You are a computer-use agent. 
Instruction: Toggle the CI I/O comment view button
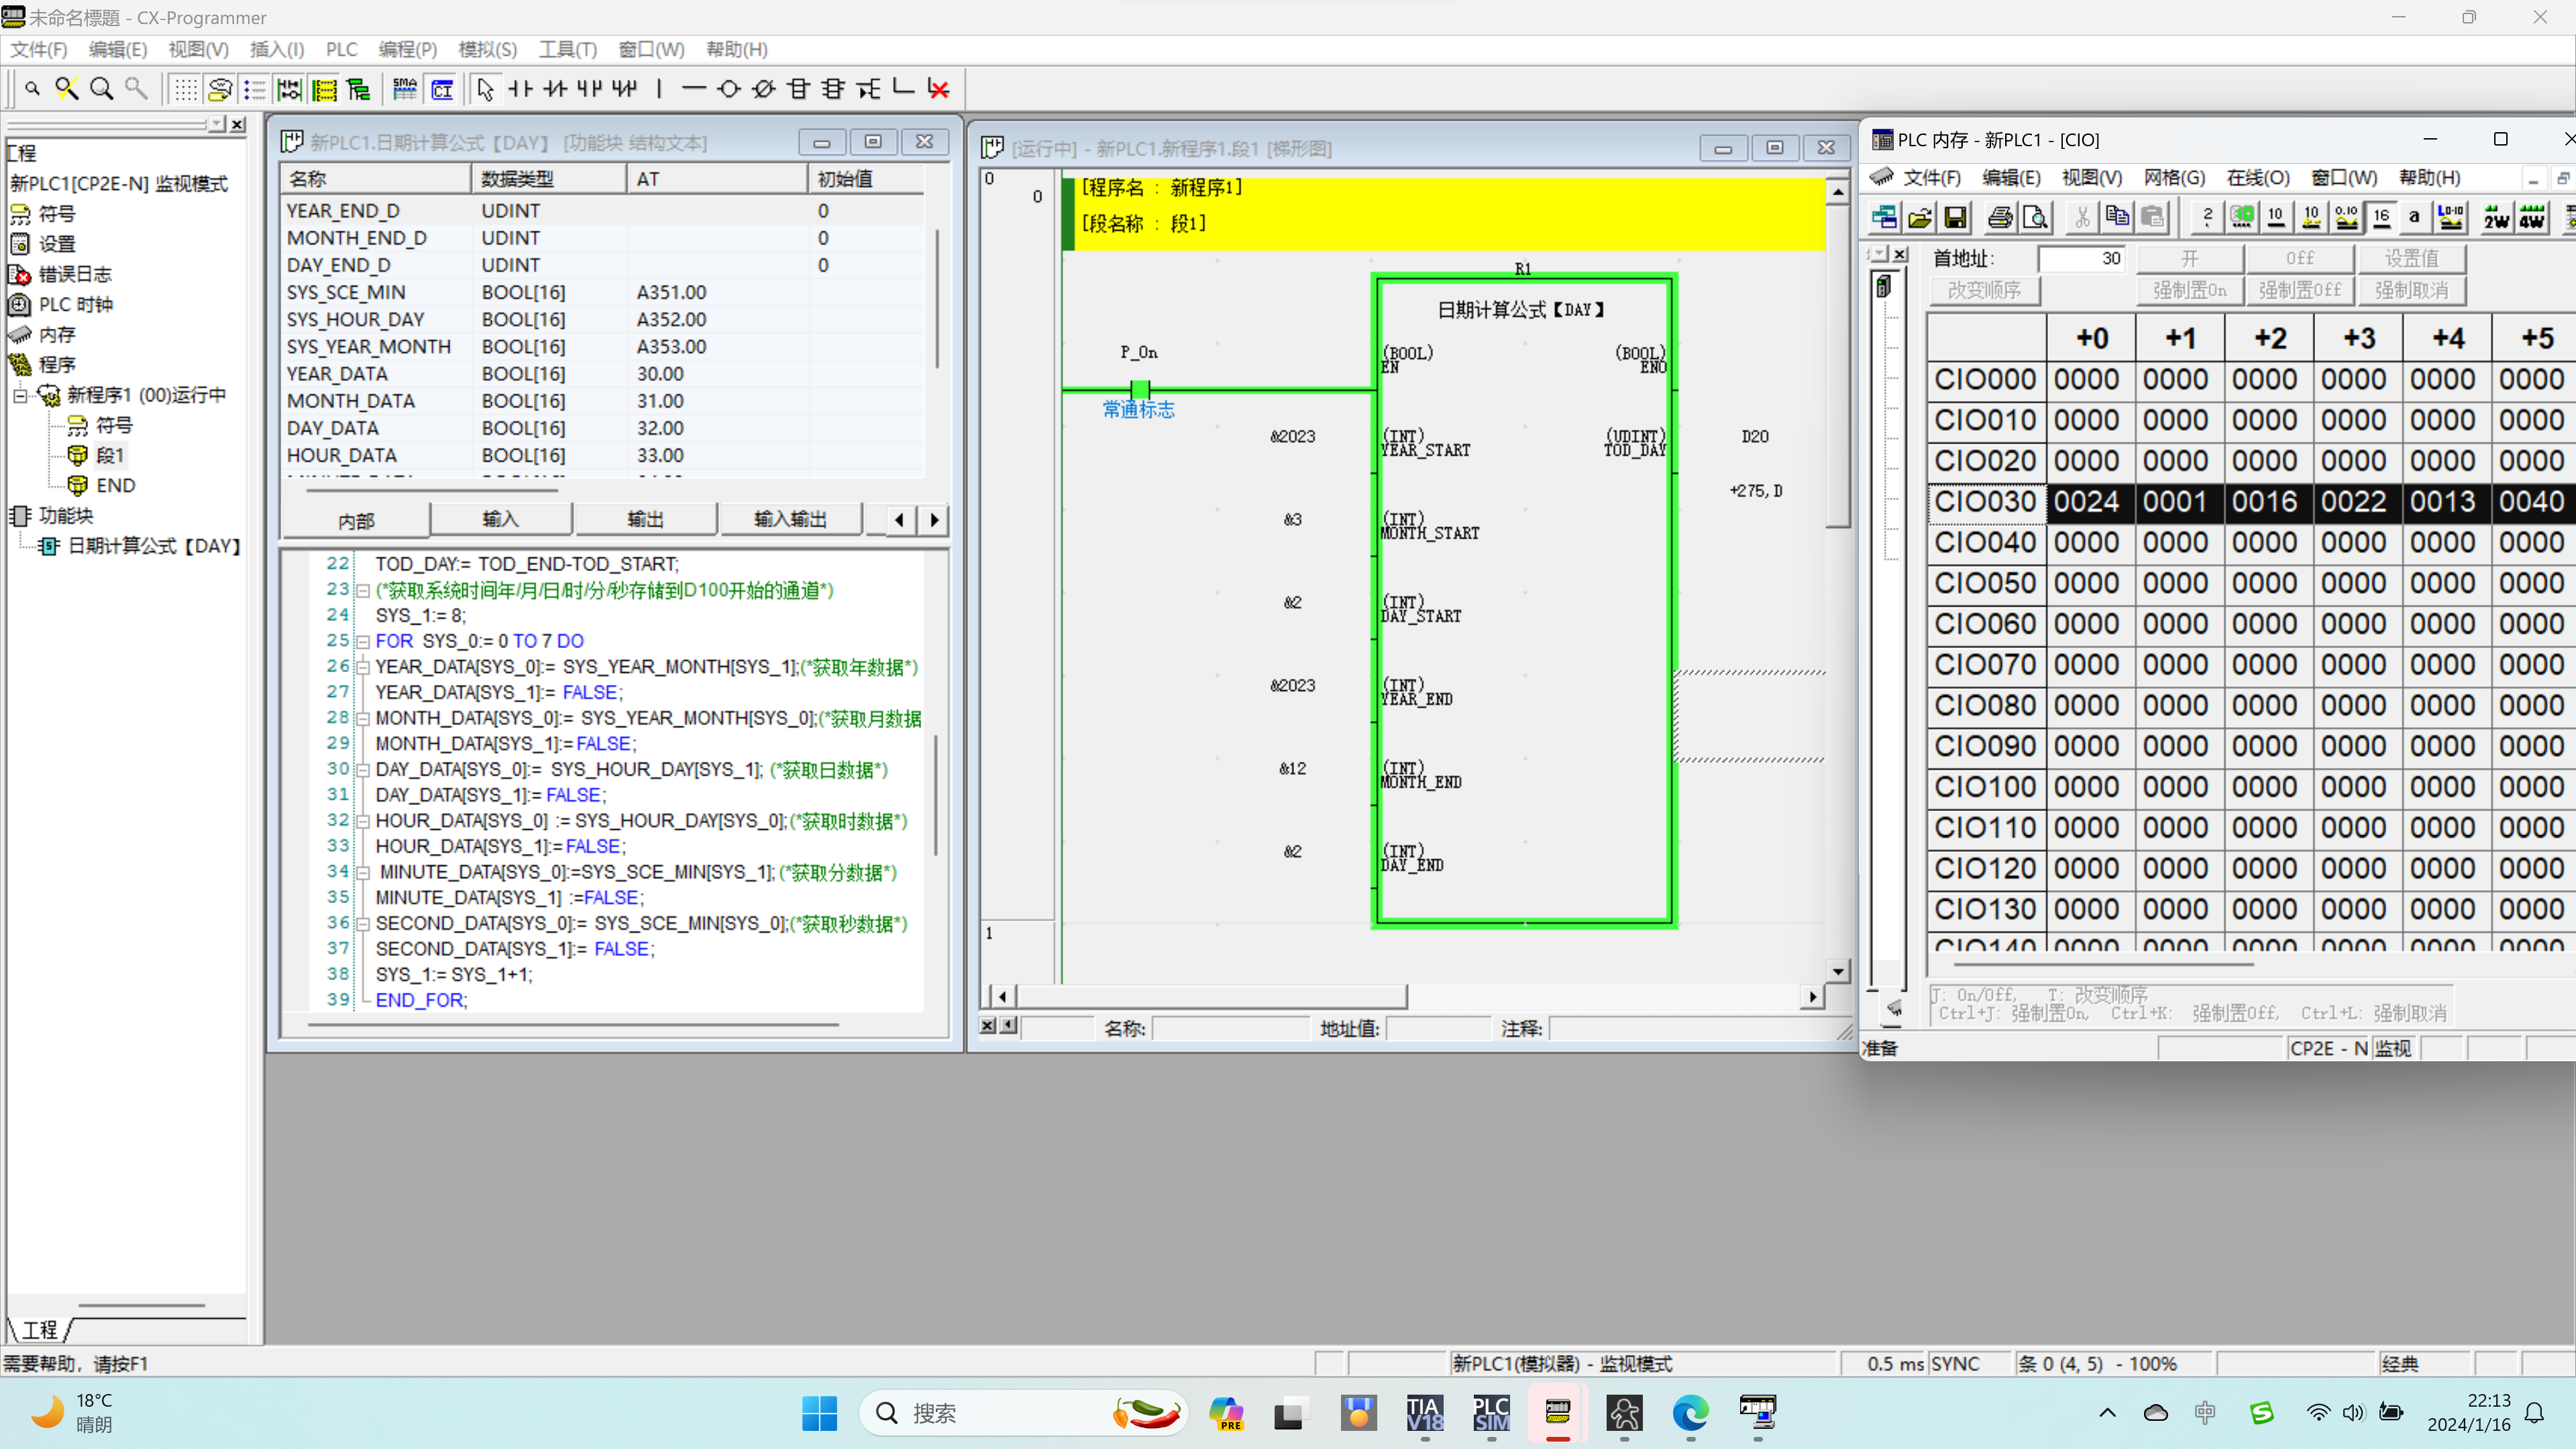pos(442,89)
